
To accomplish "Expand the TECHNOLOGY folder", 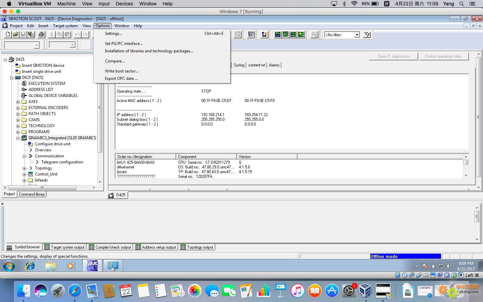I will pos(18,126).
